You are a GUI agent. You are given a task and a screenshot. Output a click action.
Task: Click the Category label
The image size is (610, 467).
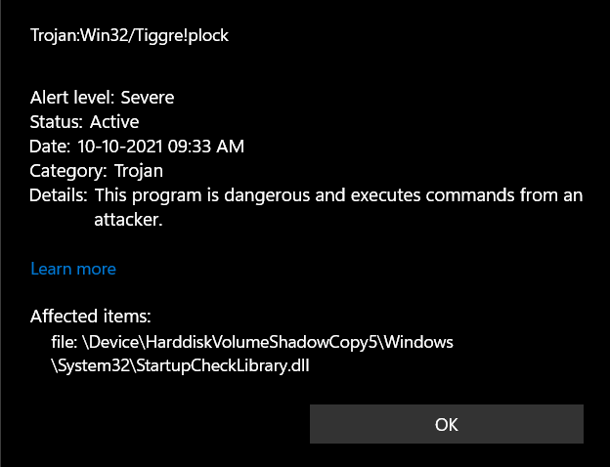(68, 171)
